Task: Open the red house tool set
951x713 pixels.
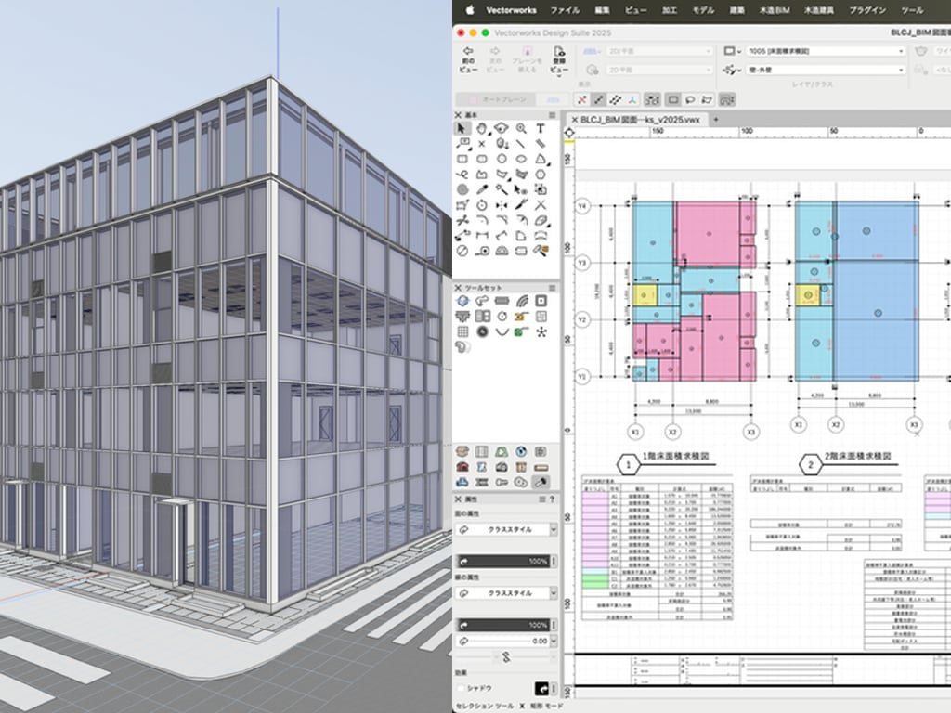Action: [x=462, y=467]
